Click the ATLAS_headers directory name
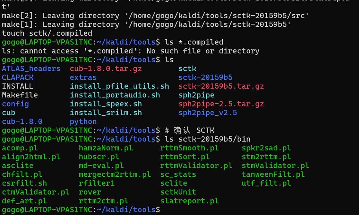The image size is (359, 215). point(31,69)
